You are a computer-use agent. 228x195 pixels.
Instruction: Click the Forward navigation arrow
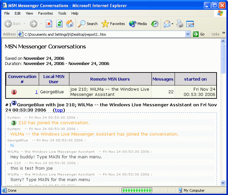click(x=34, y=24)
